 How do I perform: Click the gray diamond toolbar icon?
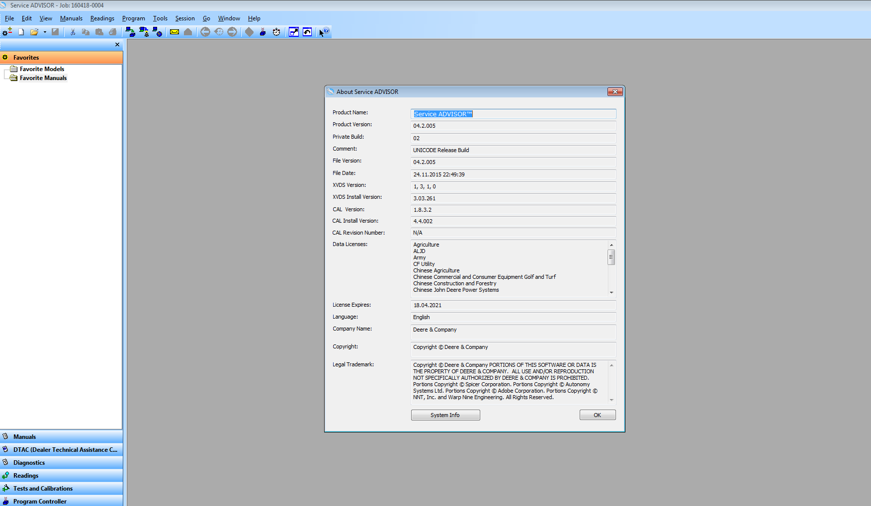[x=249, y=32]
